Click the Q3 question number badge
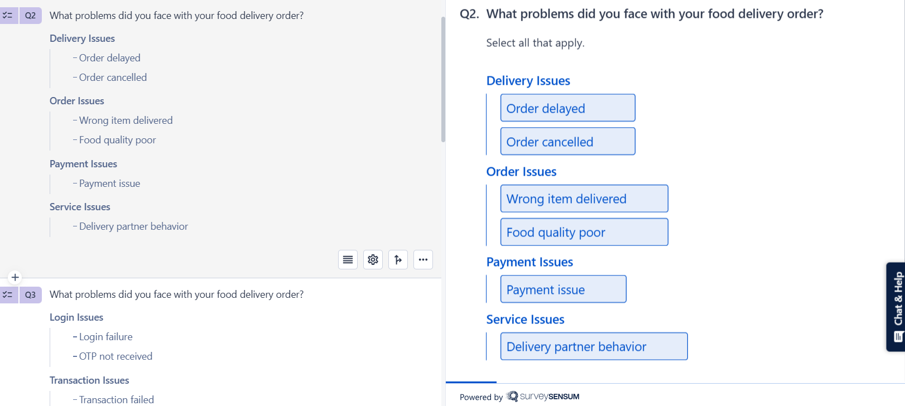 pyautogui.click(x=30, y=294)
